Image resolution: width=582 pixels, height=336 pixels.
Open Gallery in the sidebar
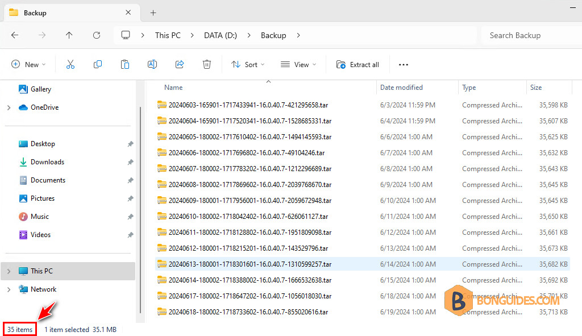pyautogui.click(x=40, y=89)
